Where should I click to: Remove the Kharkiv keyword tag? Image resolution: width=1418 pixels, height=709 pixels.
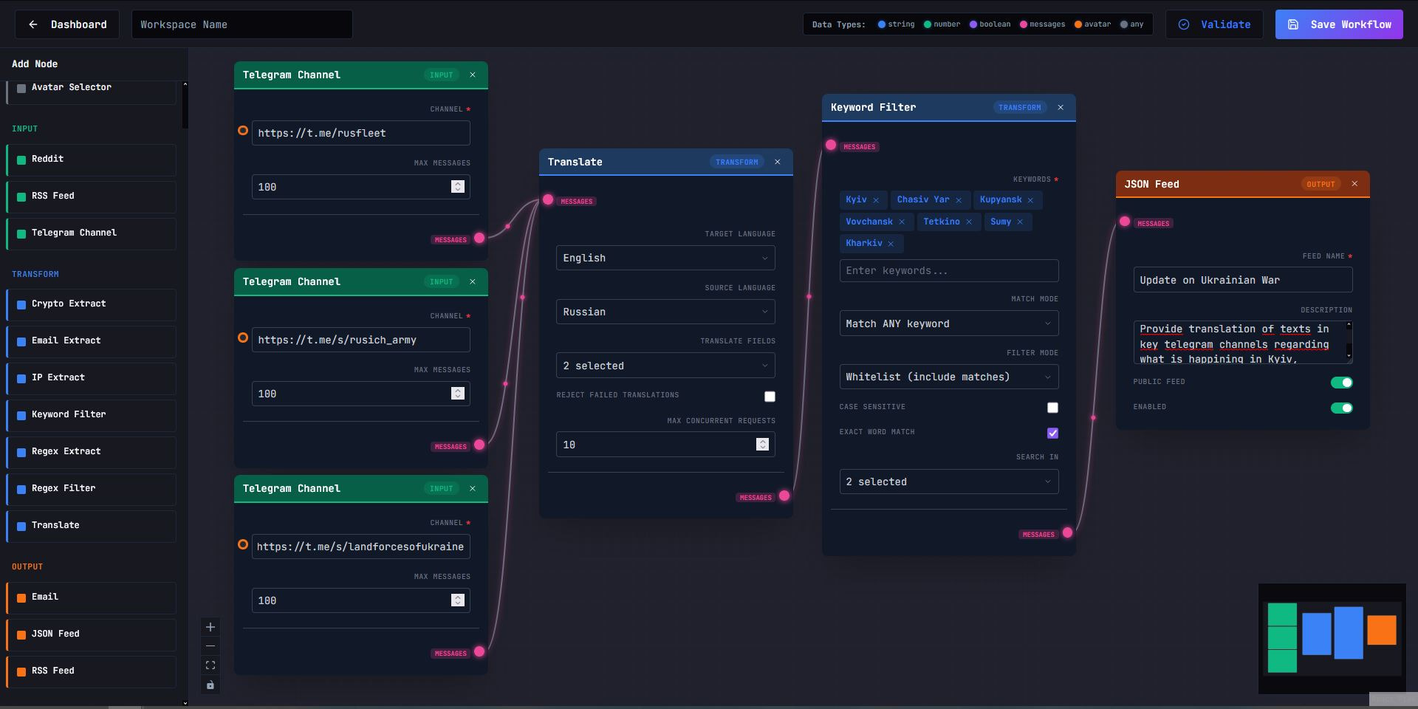click(891, 244)
